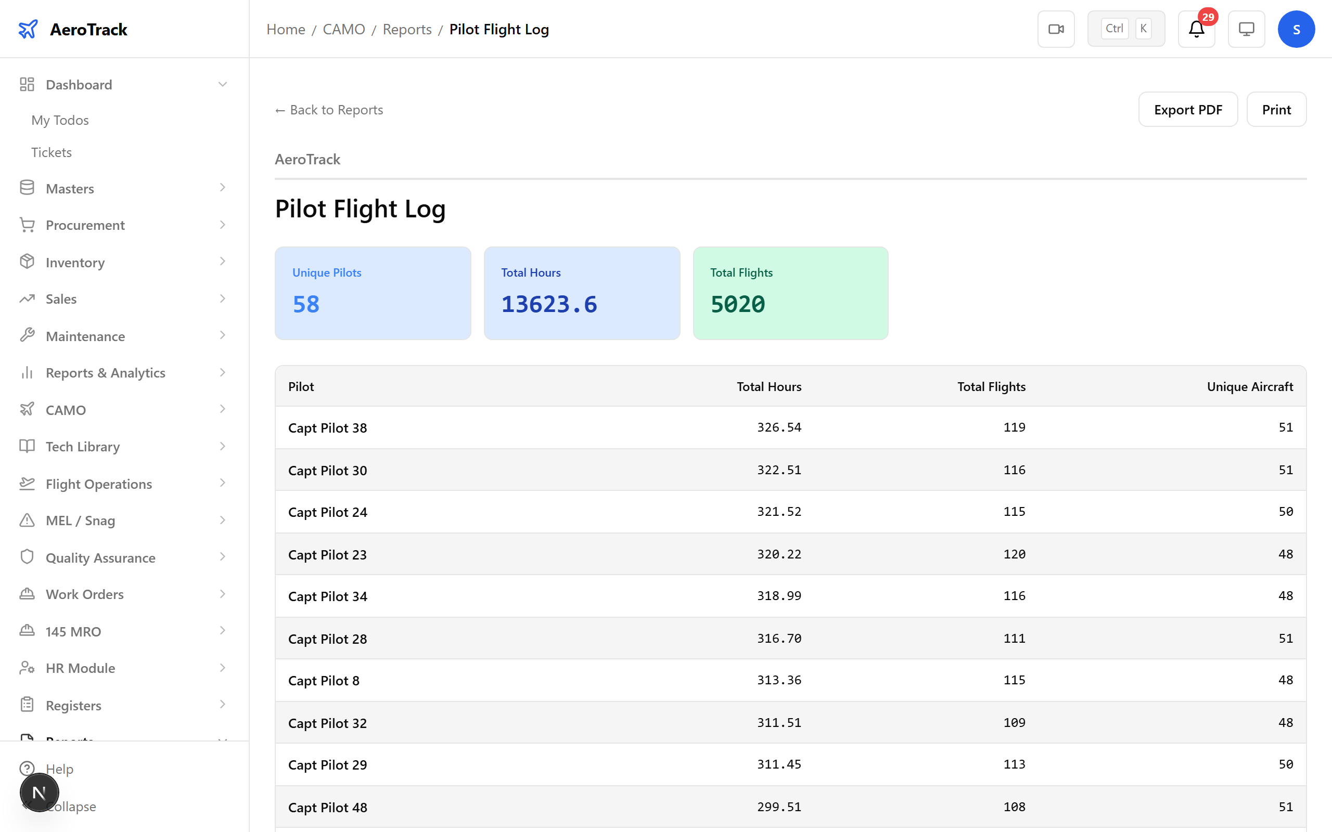
Task: Open Inventory via the box icon
Action: (x=27, y=262)
